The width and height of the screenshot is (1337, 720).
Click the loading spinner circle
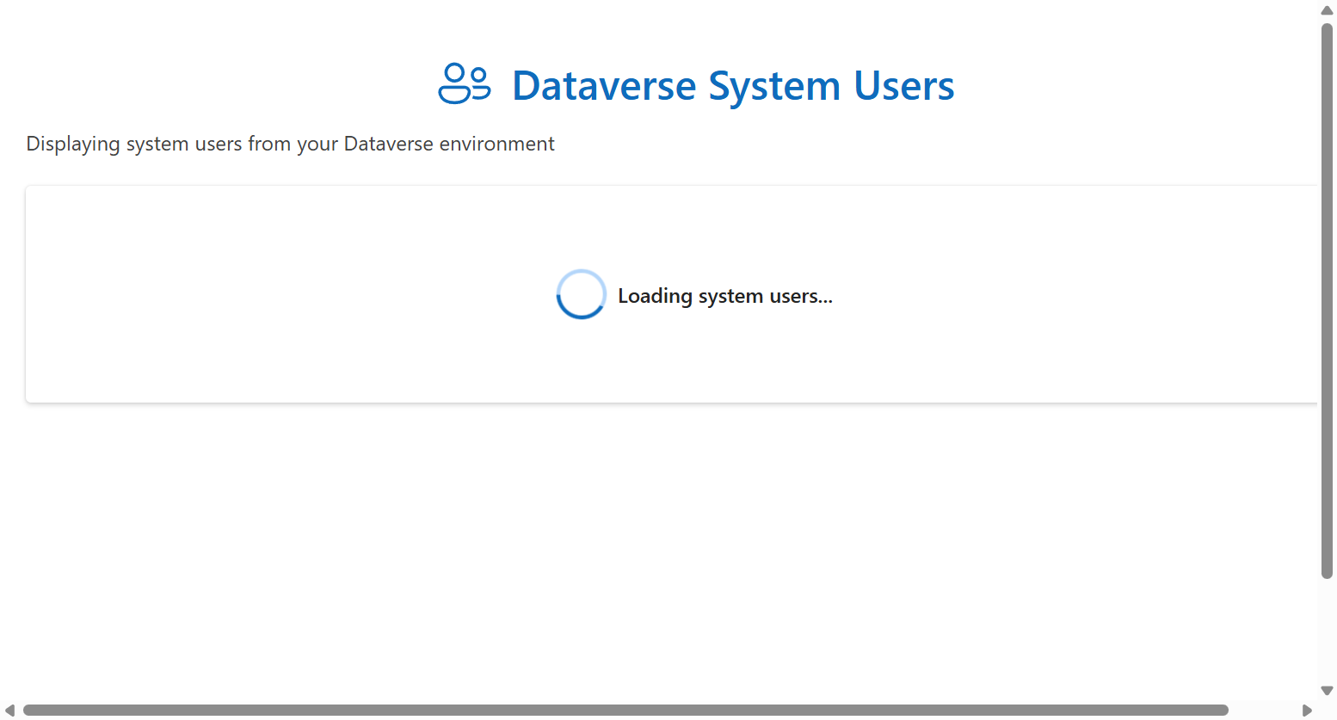[581, 294]
